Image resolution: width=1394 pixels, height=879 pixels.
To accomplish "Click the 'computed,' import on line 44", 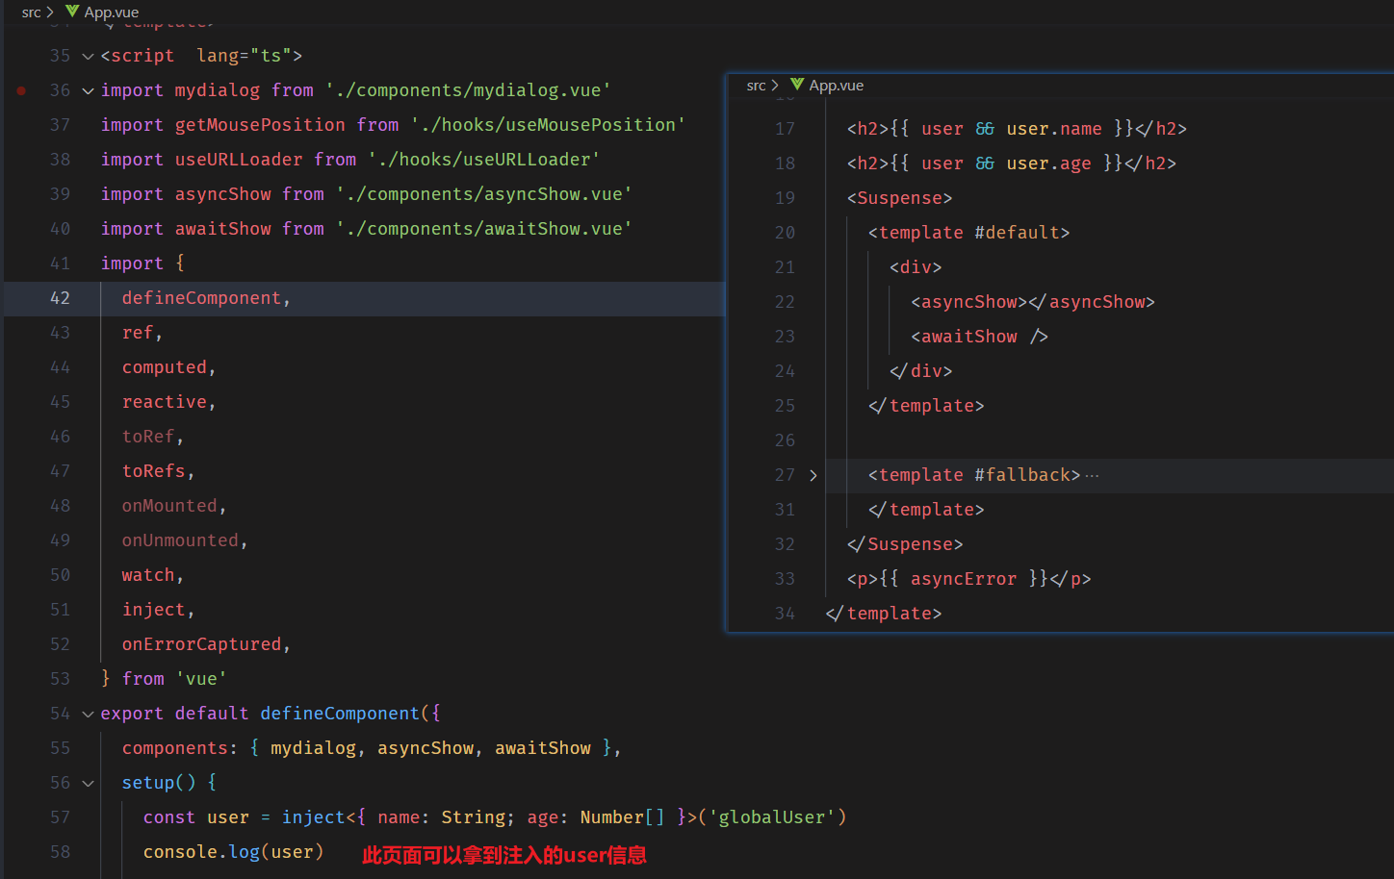I will pyautogui.click(x=168, y=367).
